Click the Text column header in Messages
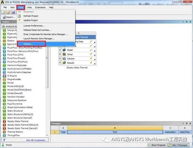Screen dimensions: 193x148 (115, 132)
